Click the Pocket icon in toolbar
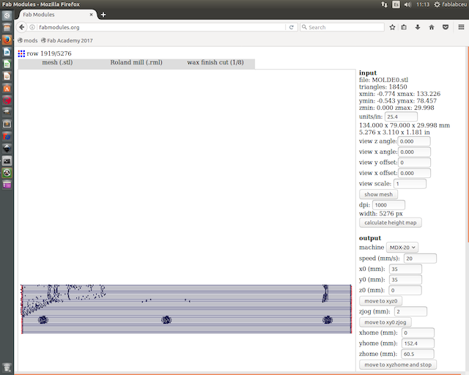The image size is (469, 375). 446,27
